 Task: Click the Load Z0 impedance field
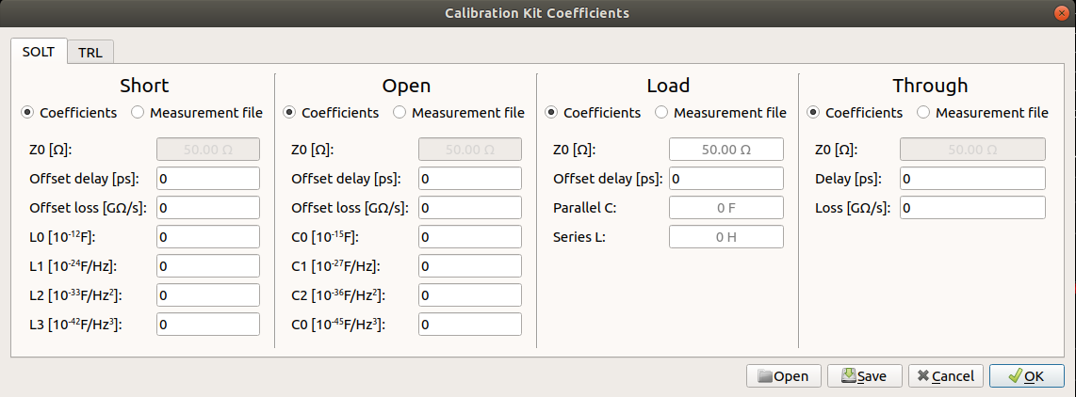tap(725, 150)
